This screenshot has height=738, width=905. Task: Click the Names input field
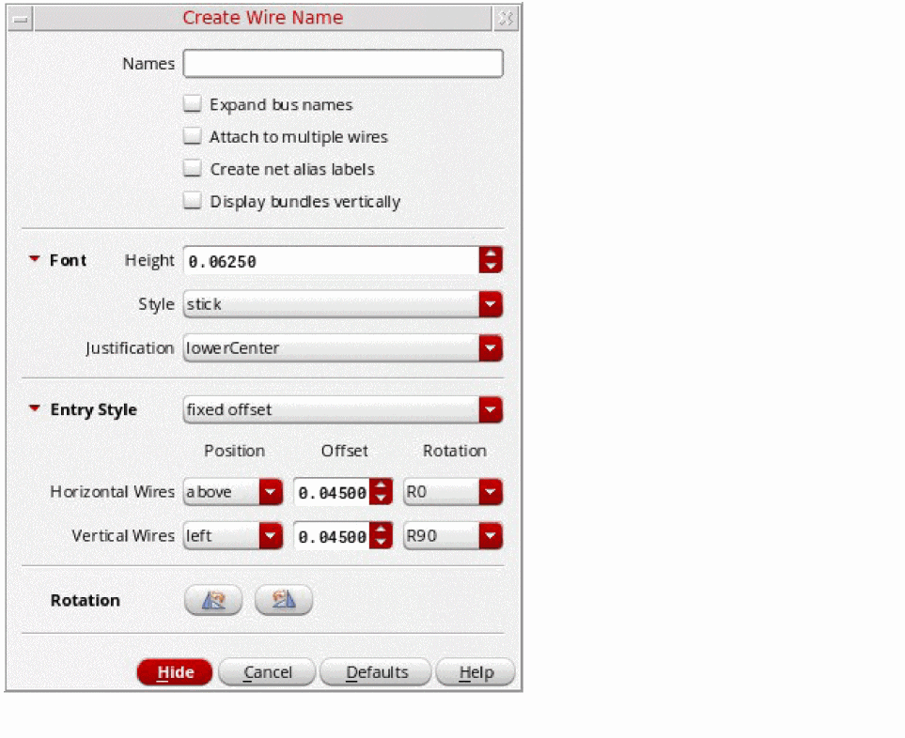(343, 64)
